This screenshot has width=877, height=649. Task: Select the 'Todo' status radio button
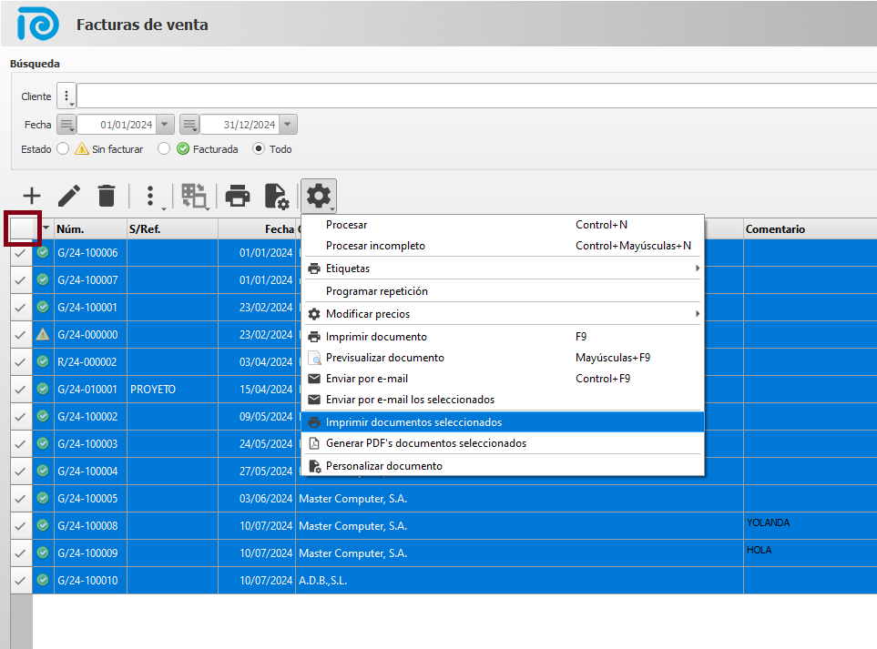click(x=259, y=148)
